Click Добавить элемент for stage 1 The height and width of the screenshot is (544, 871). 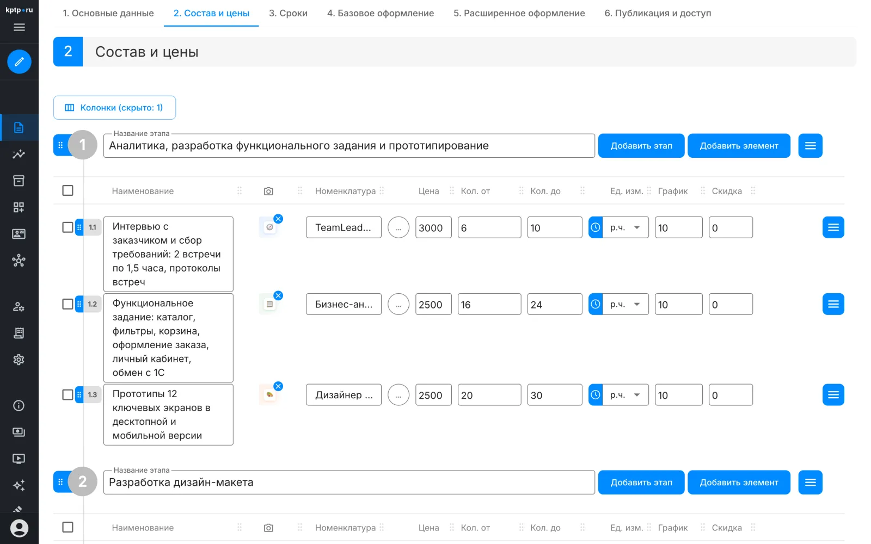coord(739,146)
